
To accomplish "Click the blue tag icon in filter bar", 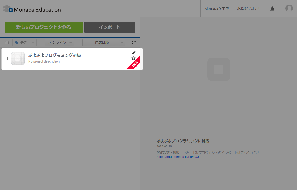I will point(16,43).
